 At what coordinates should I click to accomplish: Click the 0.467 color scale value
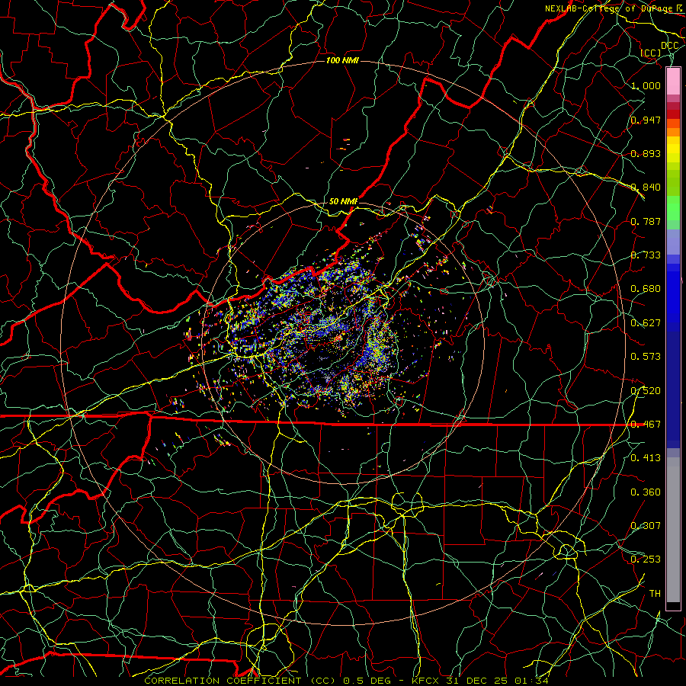[x=646, y=425]
